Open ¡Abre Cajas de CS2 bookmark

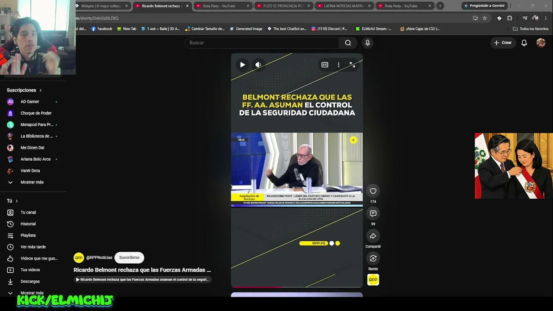coord(420,29)
